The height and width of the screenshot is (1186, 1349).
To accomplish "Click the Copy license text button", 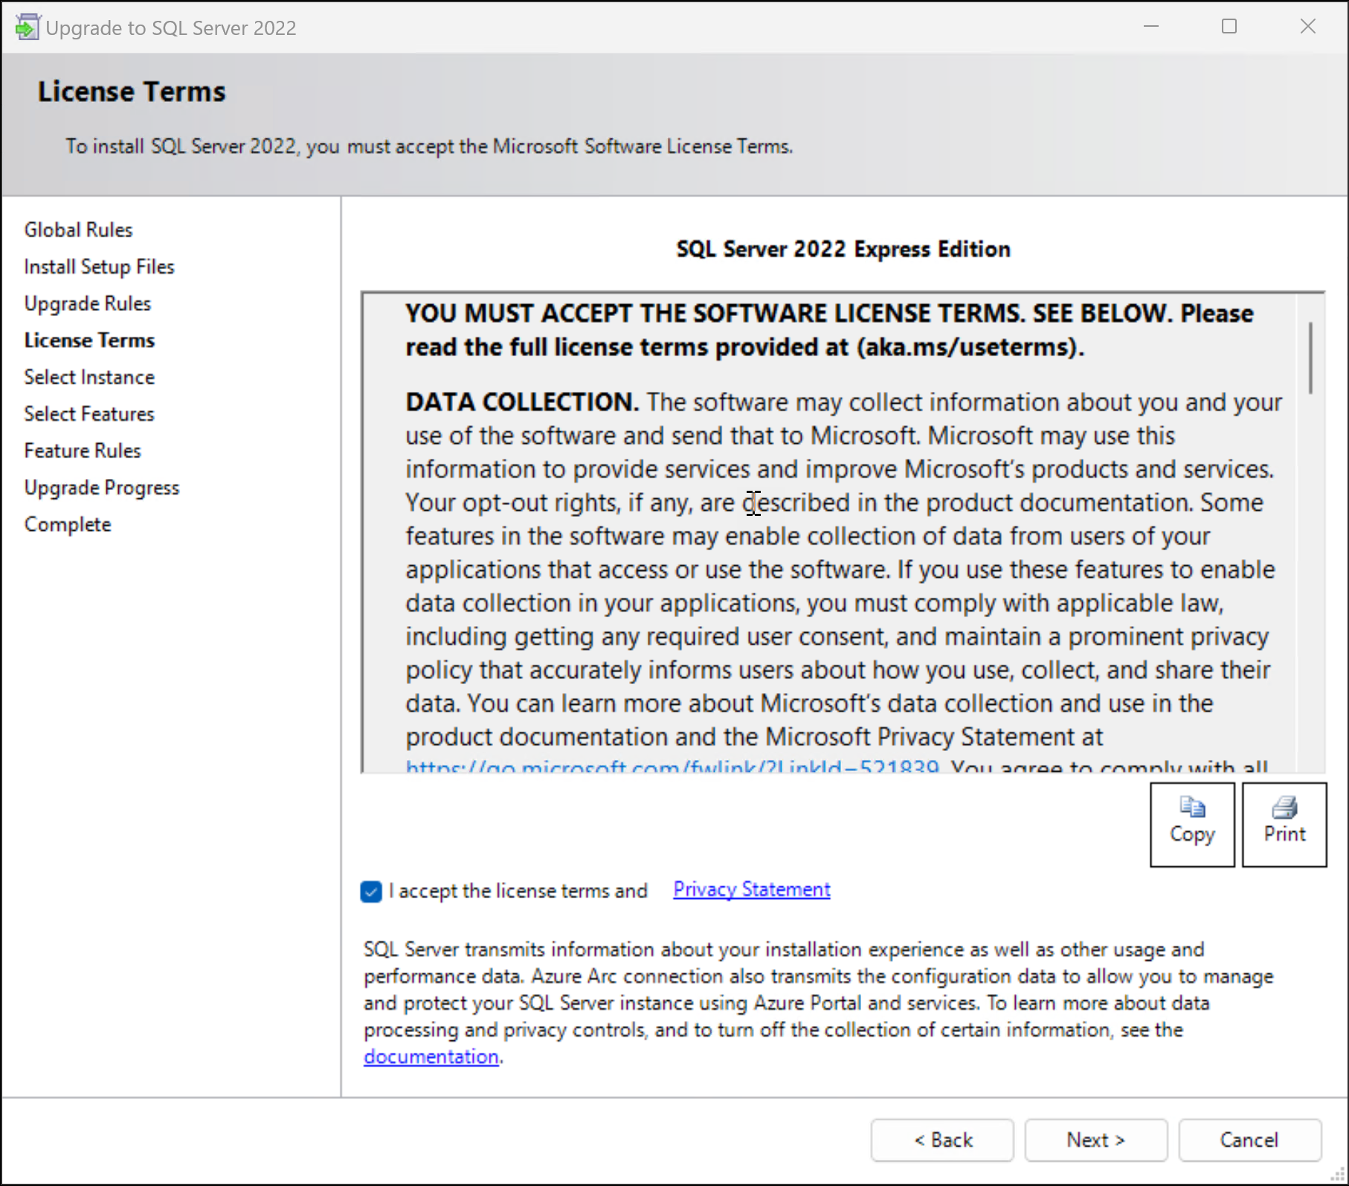I will (1191, 824).
